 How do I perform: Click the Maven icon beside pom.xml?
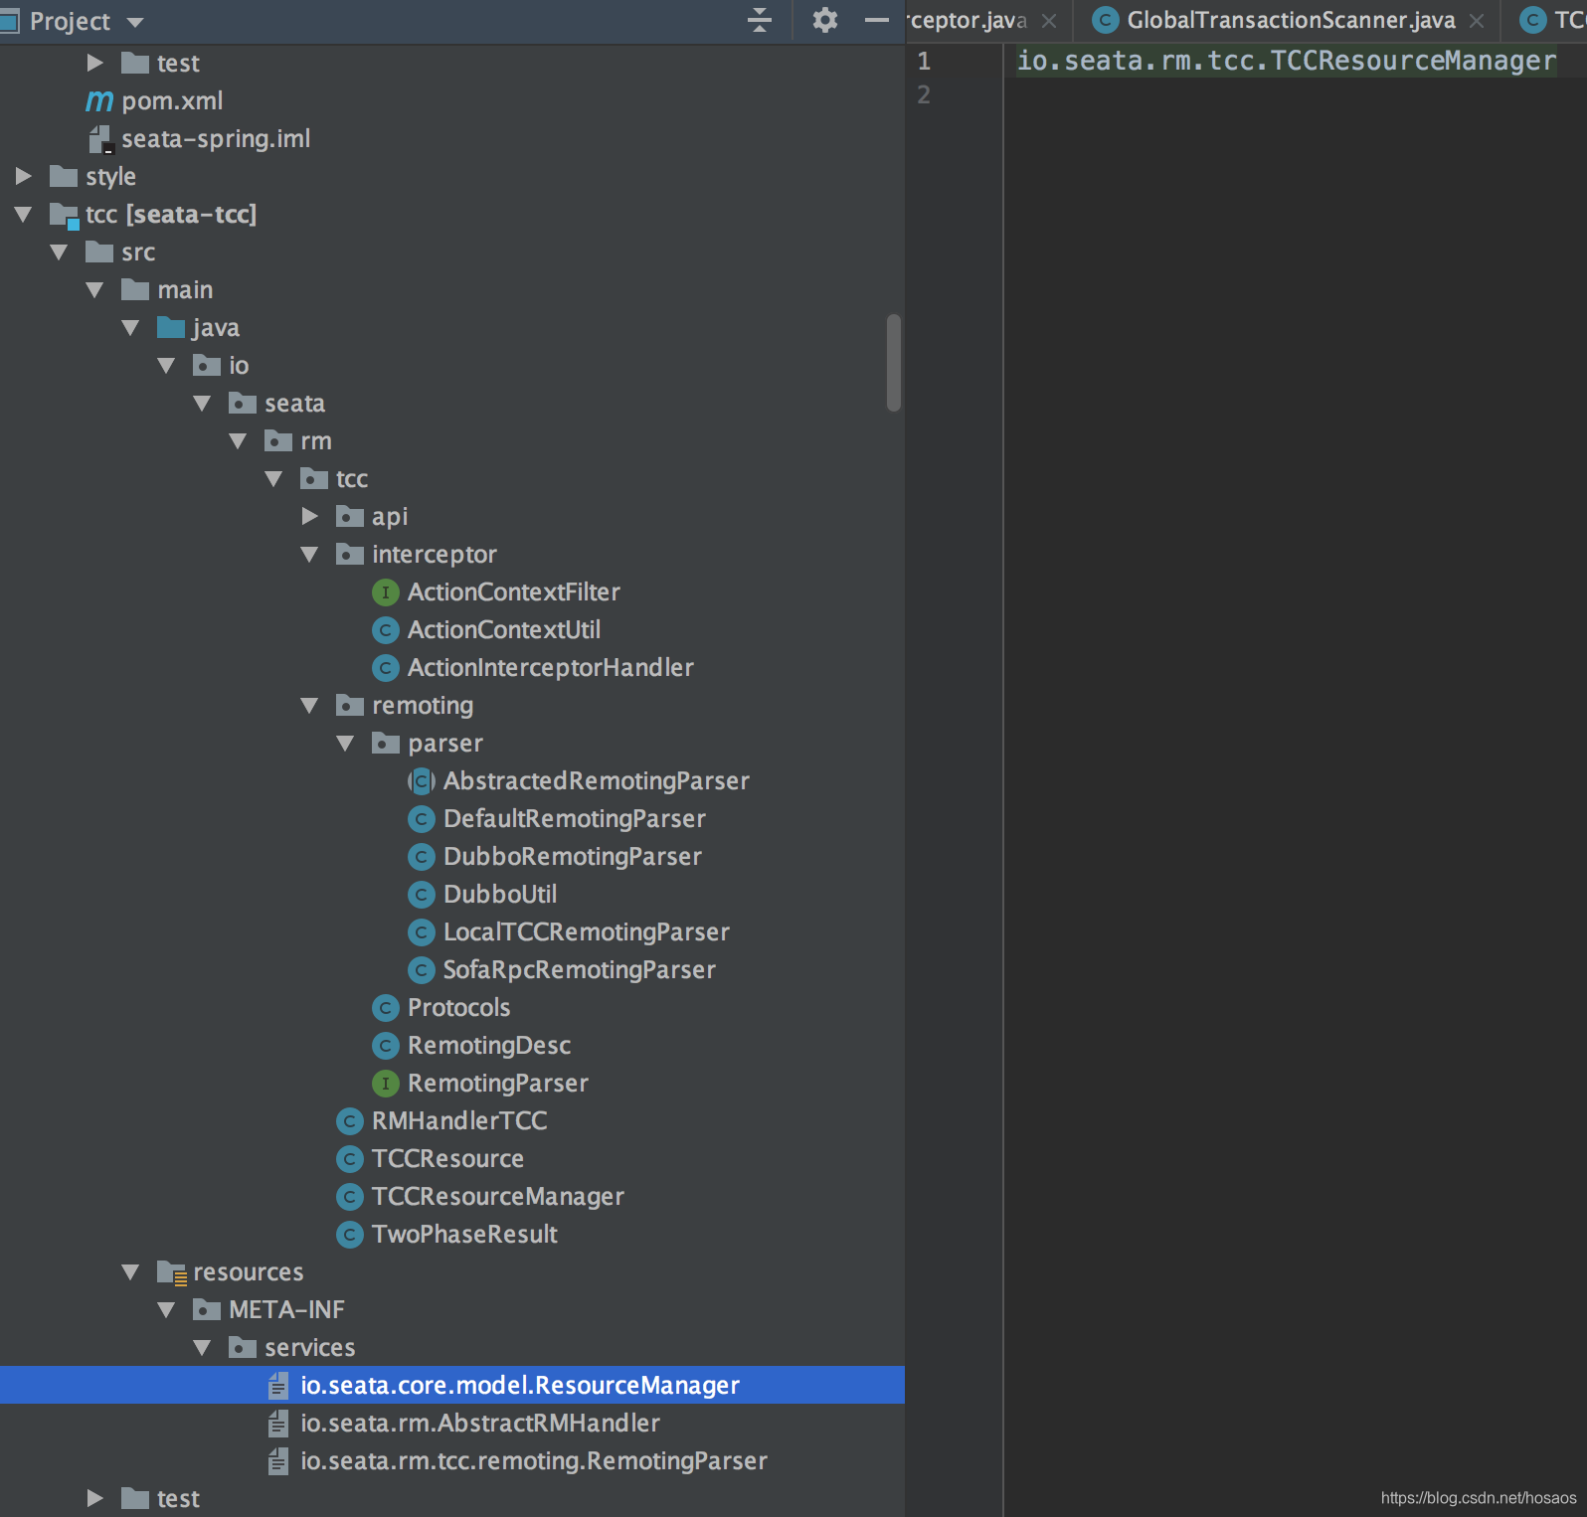tap(99, 100)
